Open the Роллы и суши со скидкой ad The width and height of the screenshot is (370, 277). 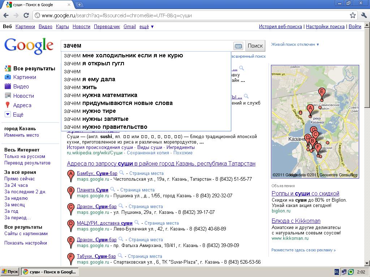point(305,194)
